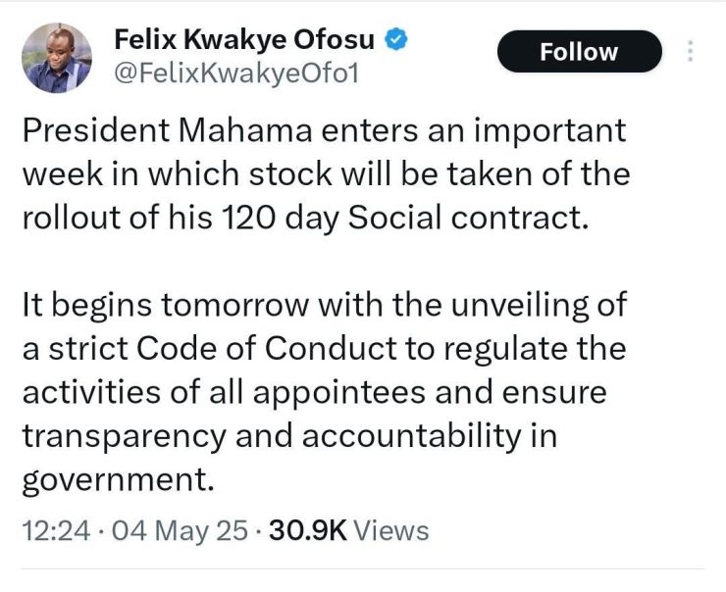The height and width of the screenshot is (592, 726).
Task: Click the blue verified badge
Action: pos(396,39)
